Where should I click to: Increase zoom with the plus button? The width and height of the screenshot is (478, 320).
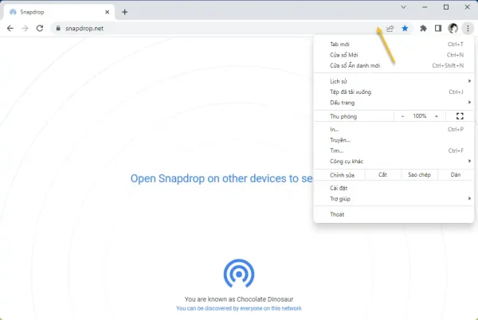437,116
